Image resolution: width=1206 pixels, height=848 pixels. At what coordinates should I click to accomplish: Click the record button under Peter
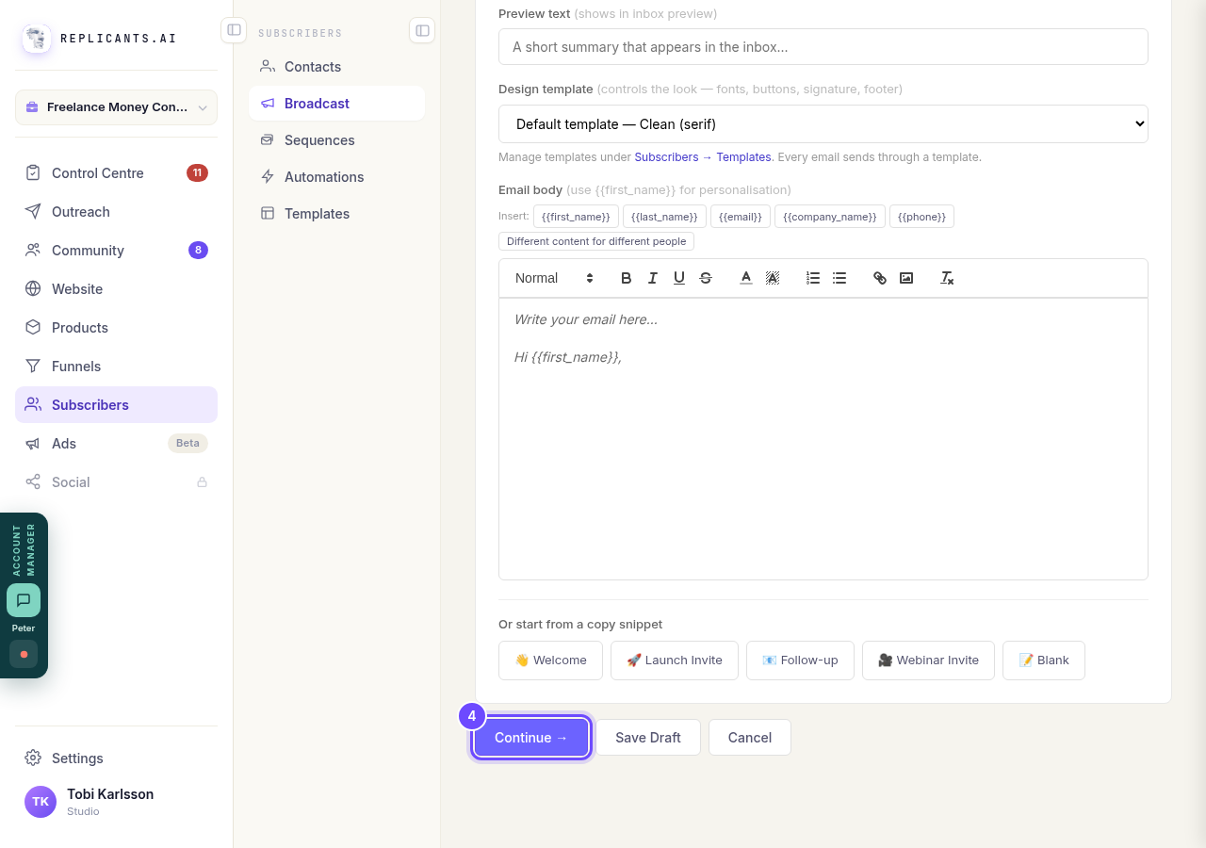24,654
